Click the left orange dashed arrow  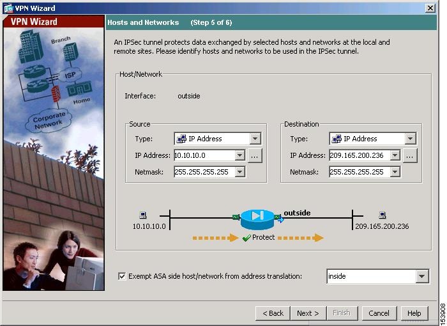(216, 238)
